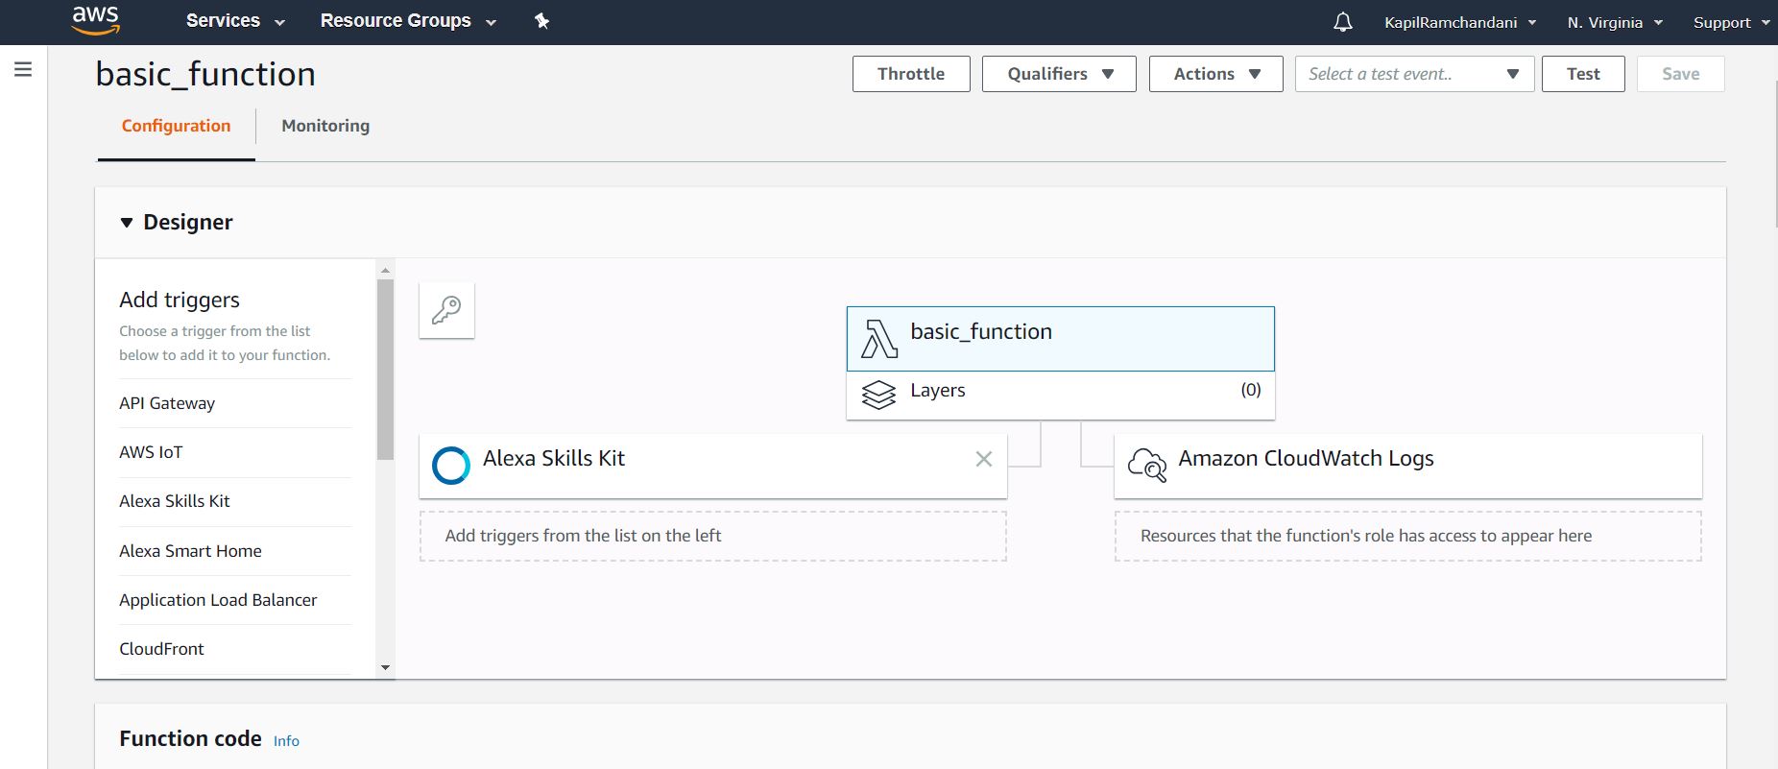The image size is (1778, 769).
Task: Switch to the Monitoring tab
Action: coord(325,126)
